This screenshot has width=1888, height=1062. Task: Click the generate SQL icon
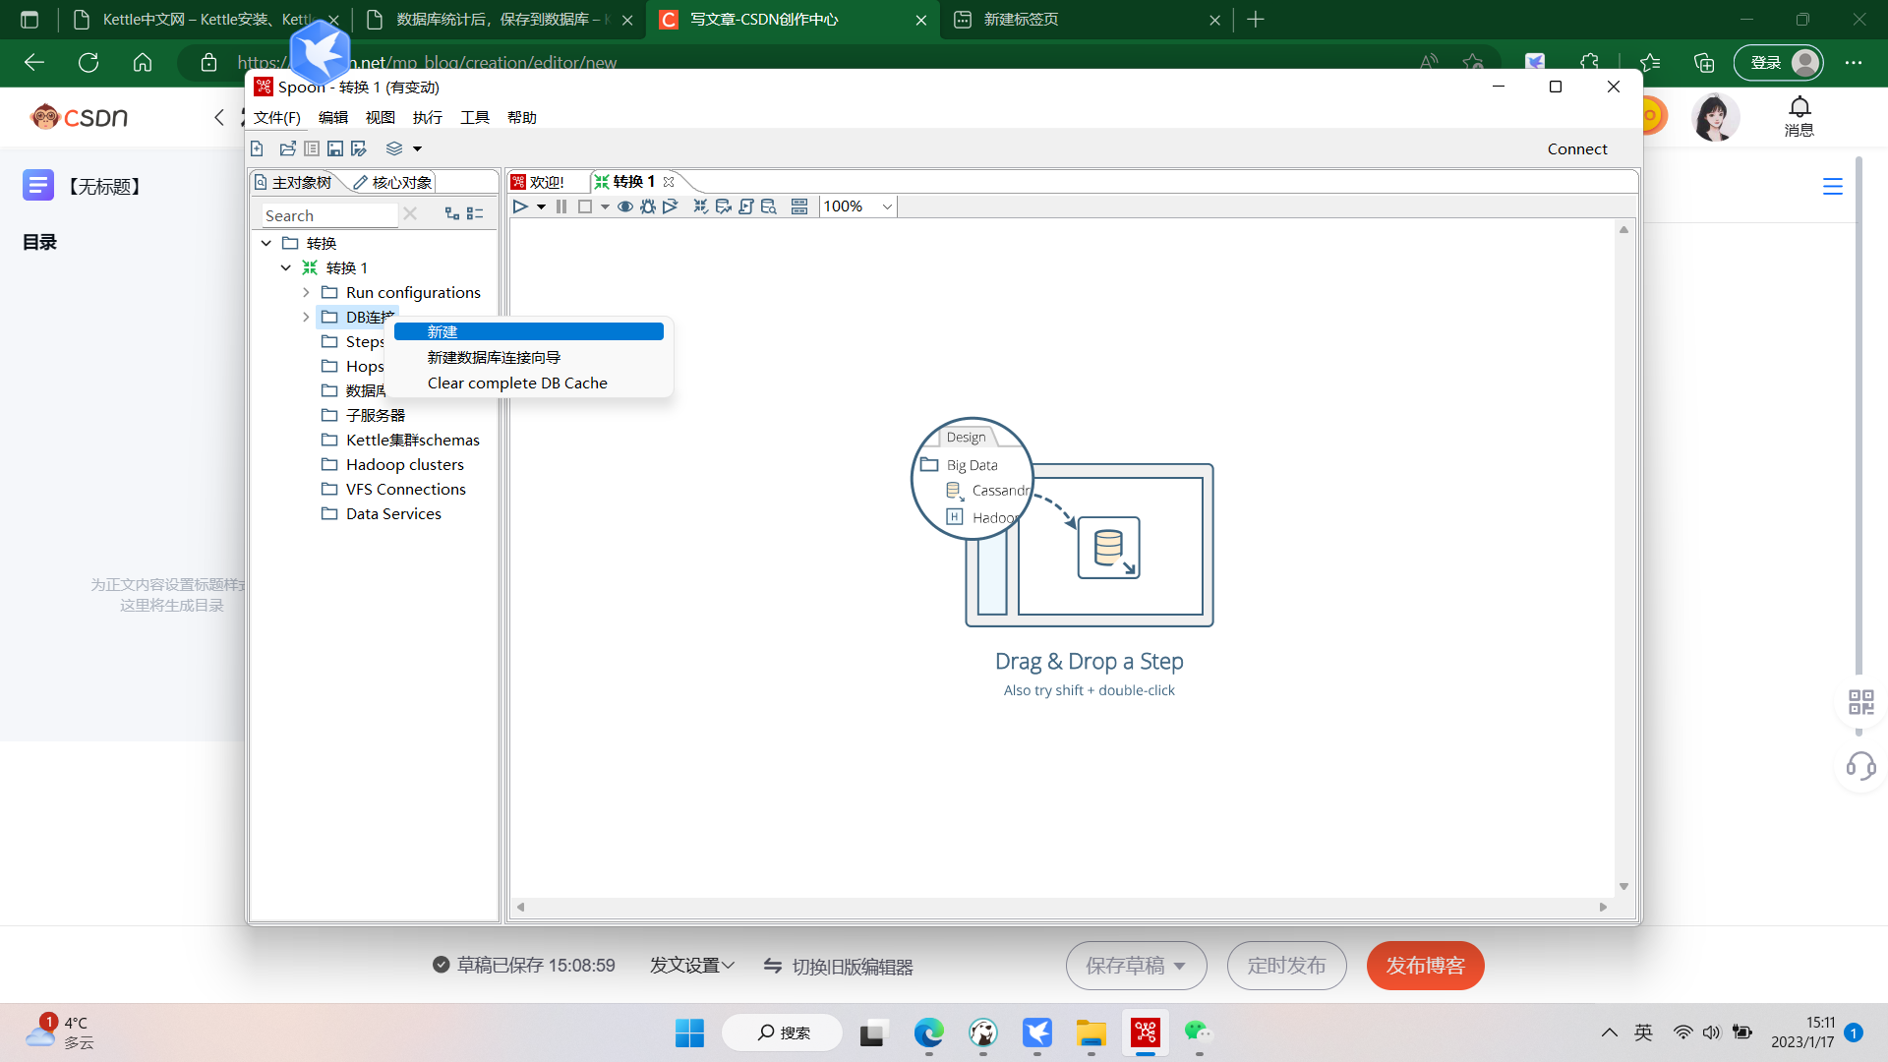pos(746,206)
